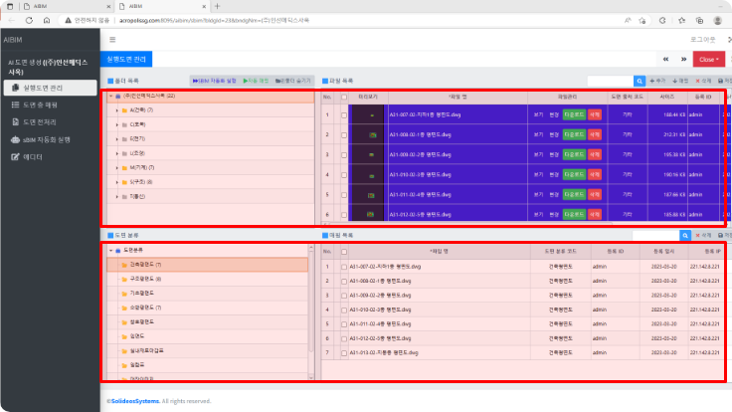Click the search icon in lower file list
The image size is (732, 412).
coord(685,235)
